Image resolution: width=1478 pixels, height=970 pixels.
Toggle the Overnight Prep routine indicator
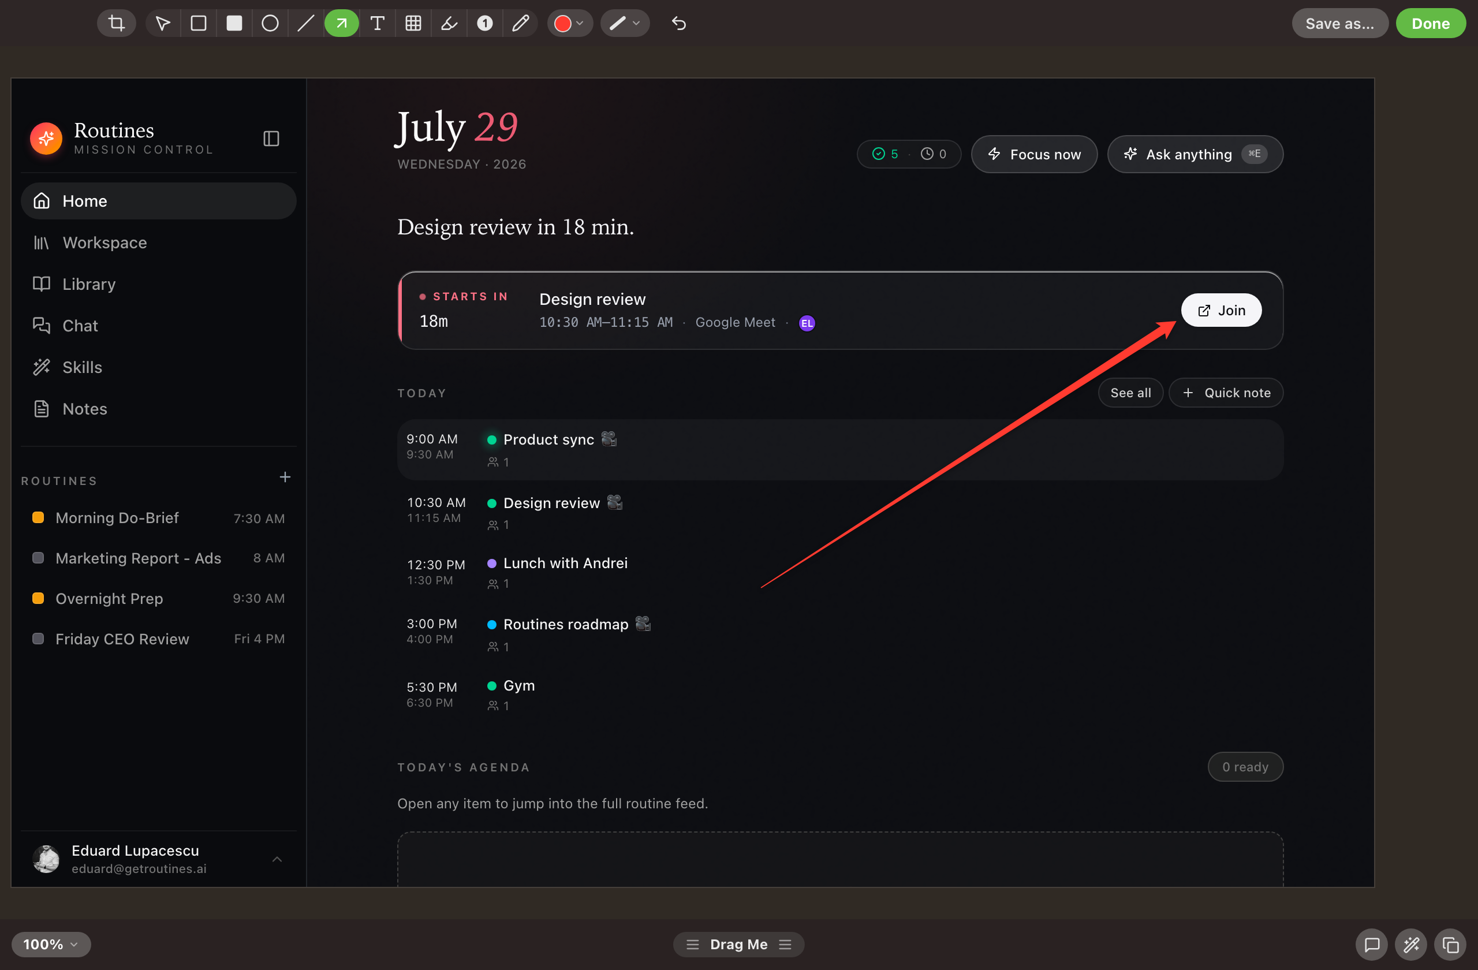tap(38, 599)
